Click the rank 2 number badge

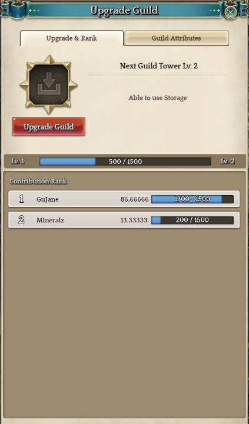[21, 220]
